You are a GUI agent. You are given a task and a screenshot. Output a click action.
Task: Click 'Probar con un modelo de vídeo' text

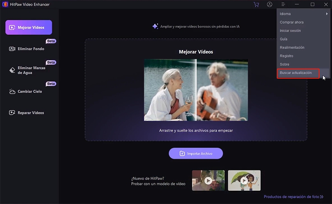click(158, 184)
